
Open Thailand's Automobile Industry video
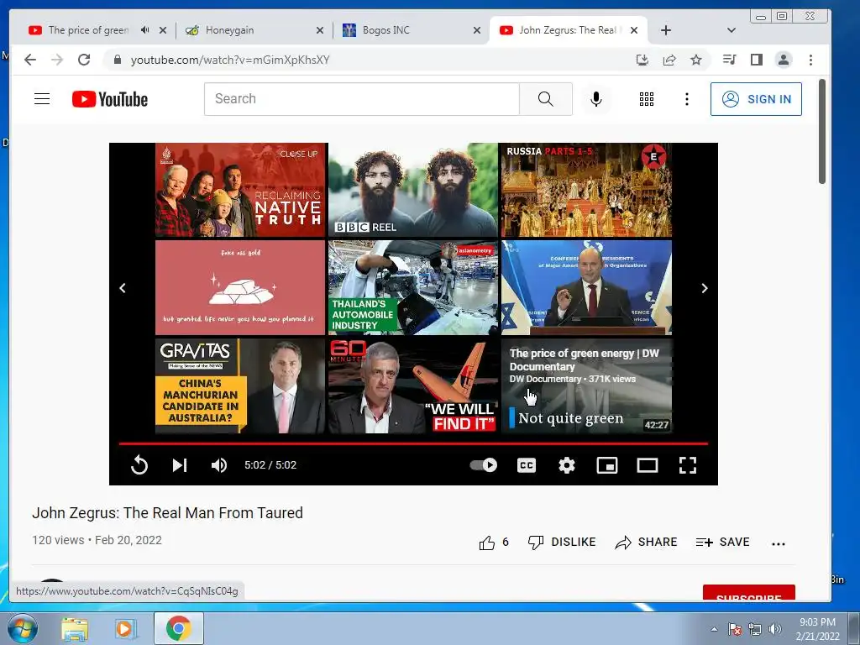coord(413,287)
